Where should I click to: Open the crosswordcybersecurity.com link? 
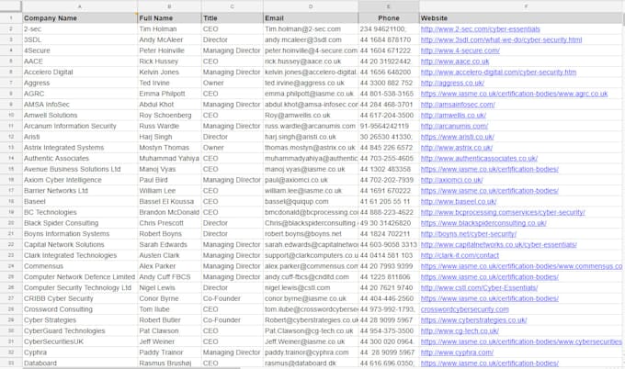point(465,309)
